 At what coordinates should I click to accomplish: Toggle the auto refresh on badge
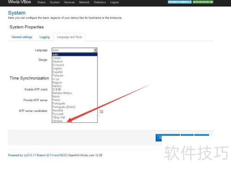(203, 2)
